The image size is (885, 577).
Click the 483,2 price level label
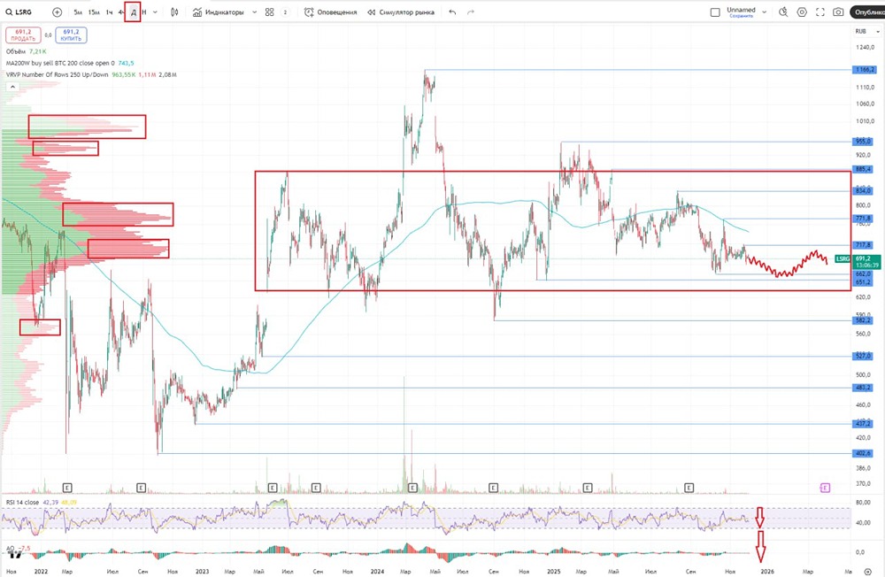tap(864, 388)
